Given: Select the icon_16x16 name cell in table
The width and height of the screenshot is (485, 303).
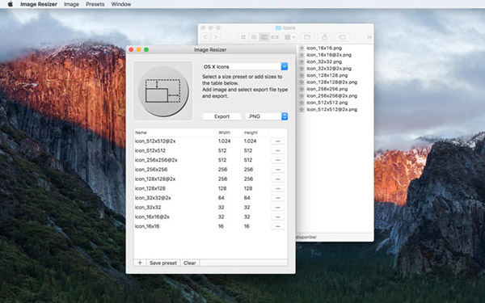Looking at the screenshot, I should point(147,226).
